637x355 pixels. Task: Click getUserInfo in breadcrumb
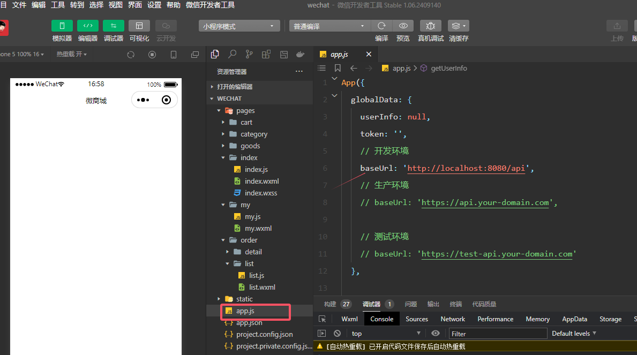click(x=448, y=68)
